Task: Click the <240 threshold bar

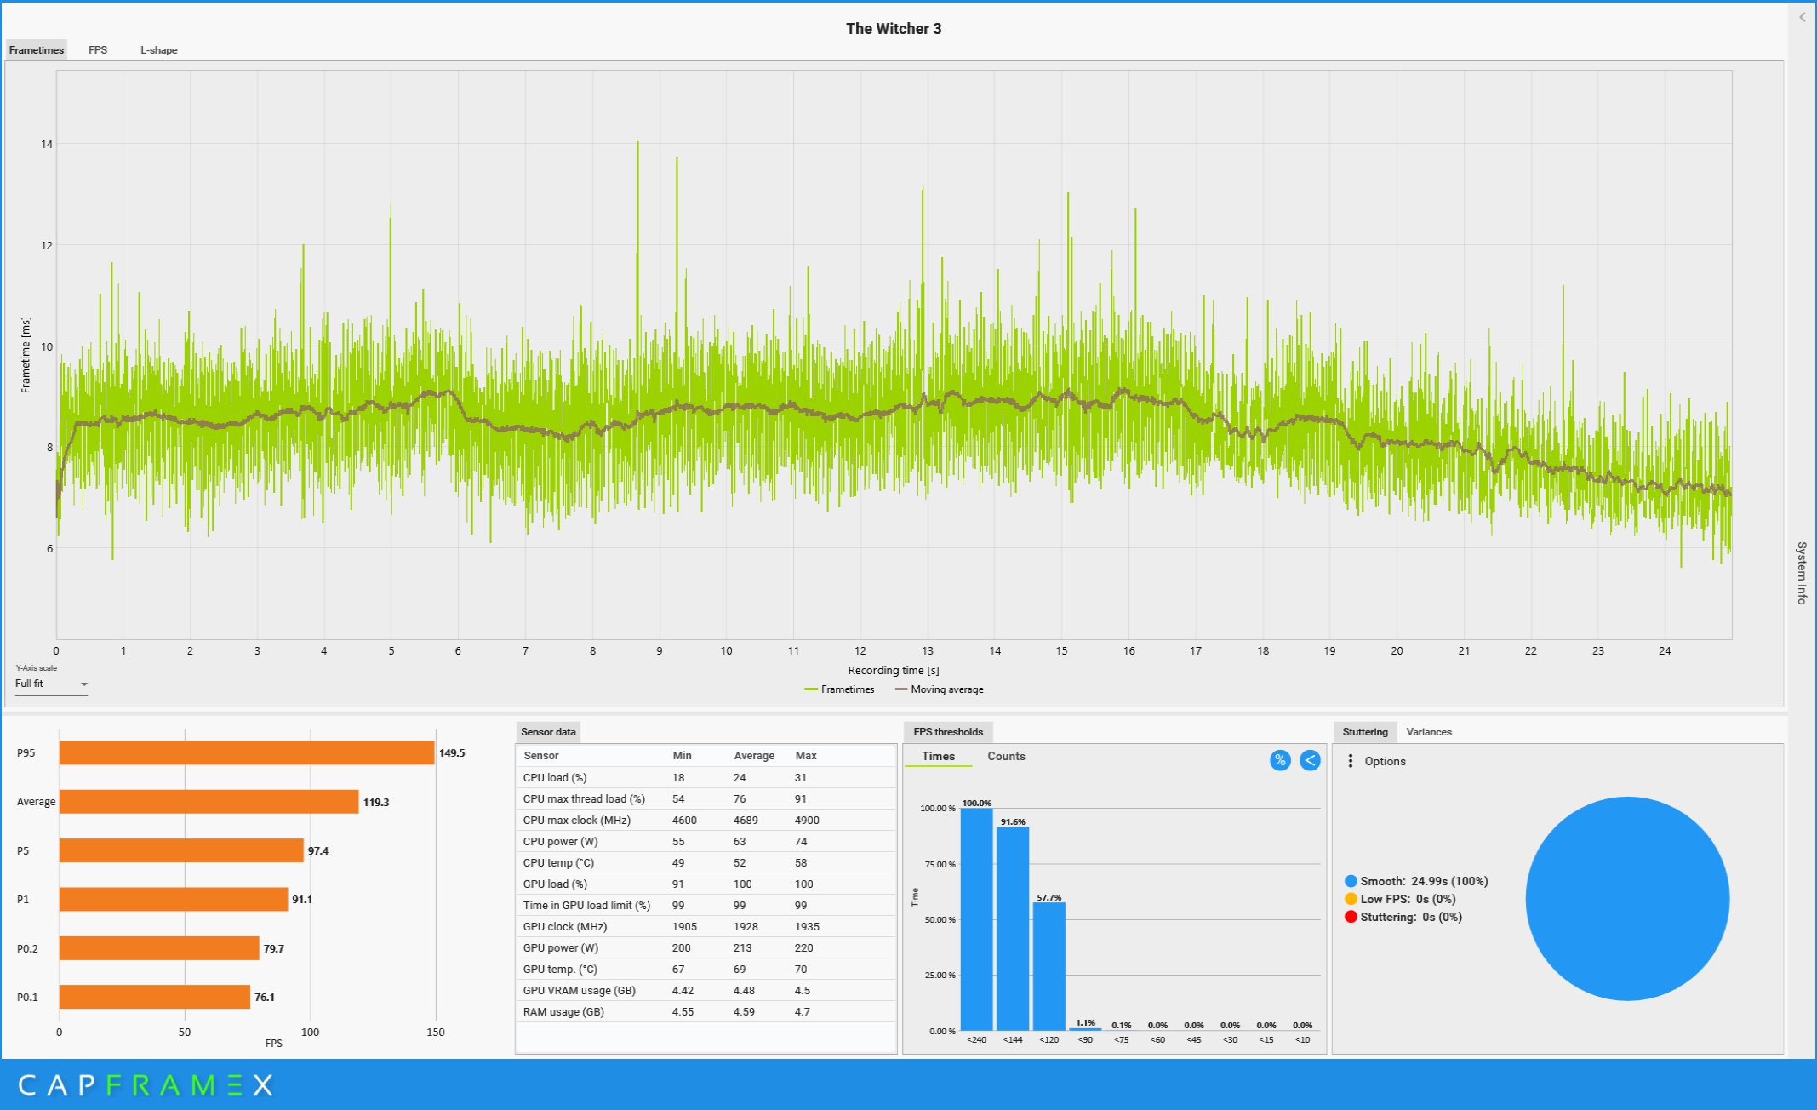Action: click(x=976, y=919)
